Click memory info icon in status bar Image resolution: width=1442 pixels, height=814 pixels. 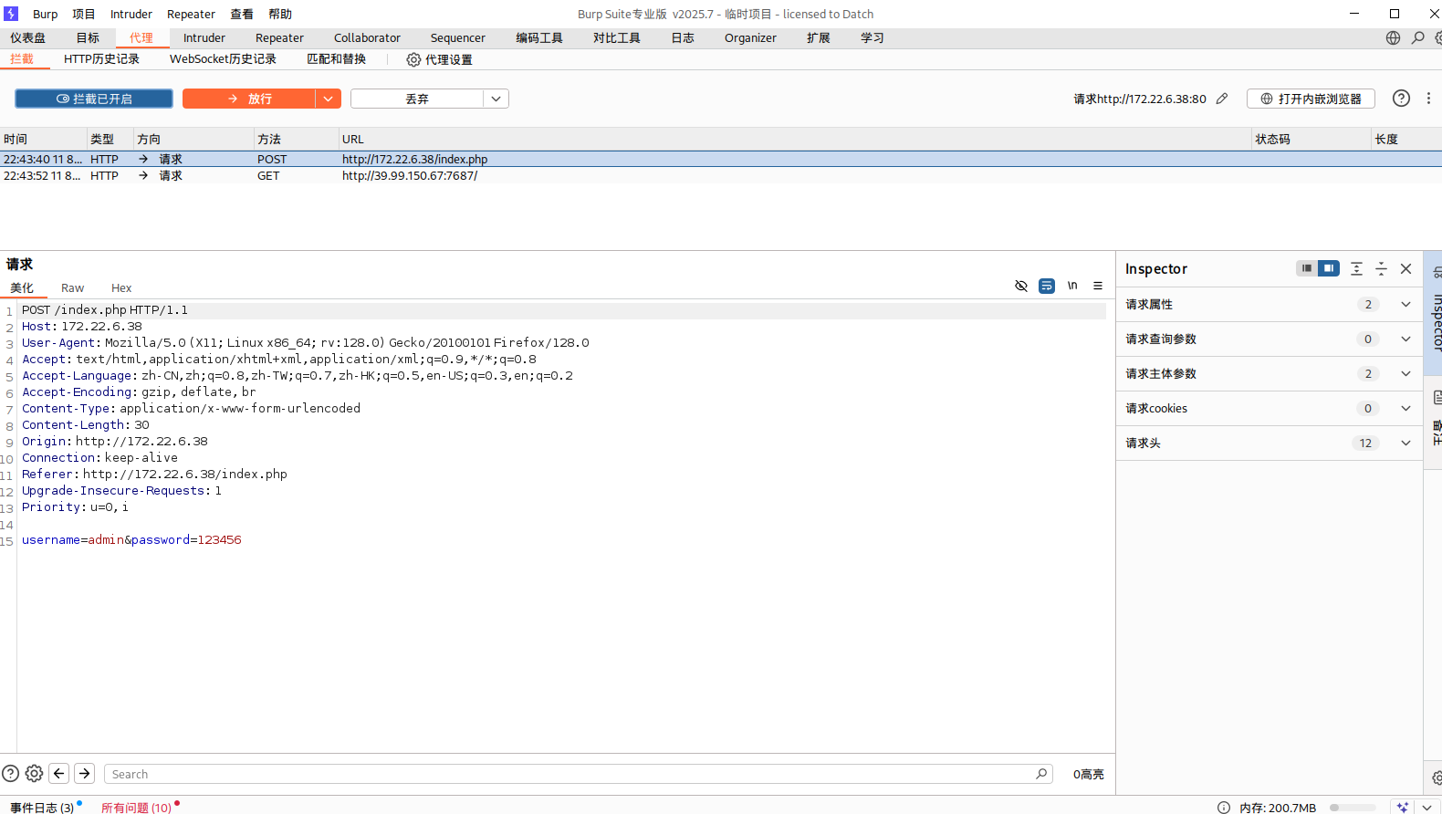tap(1224, 808)
